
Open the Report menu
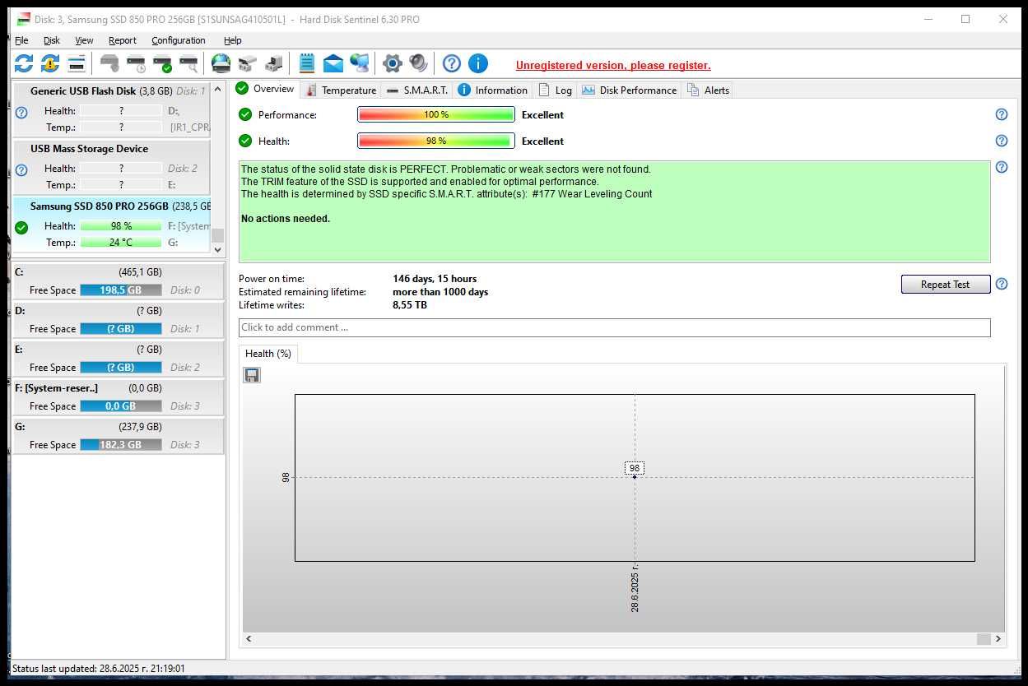[123, 40]
